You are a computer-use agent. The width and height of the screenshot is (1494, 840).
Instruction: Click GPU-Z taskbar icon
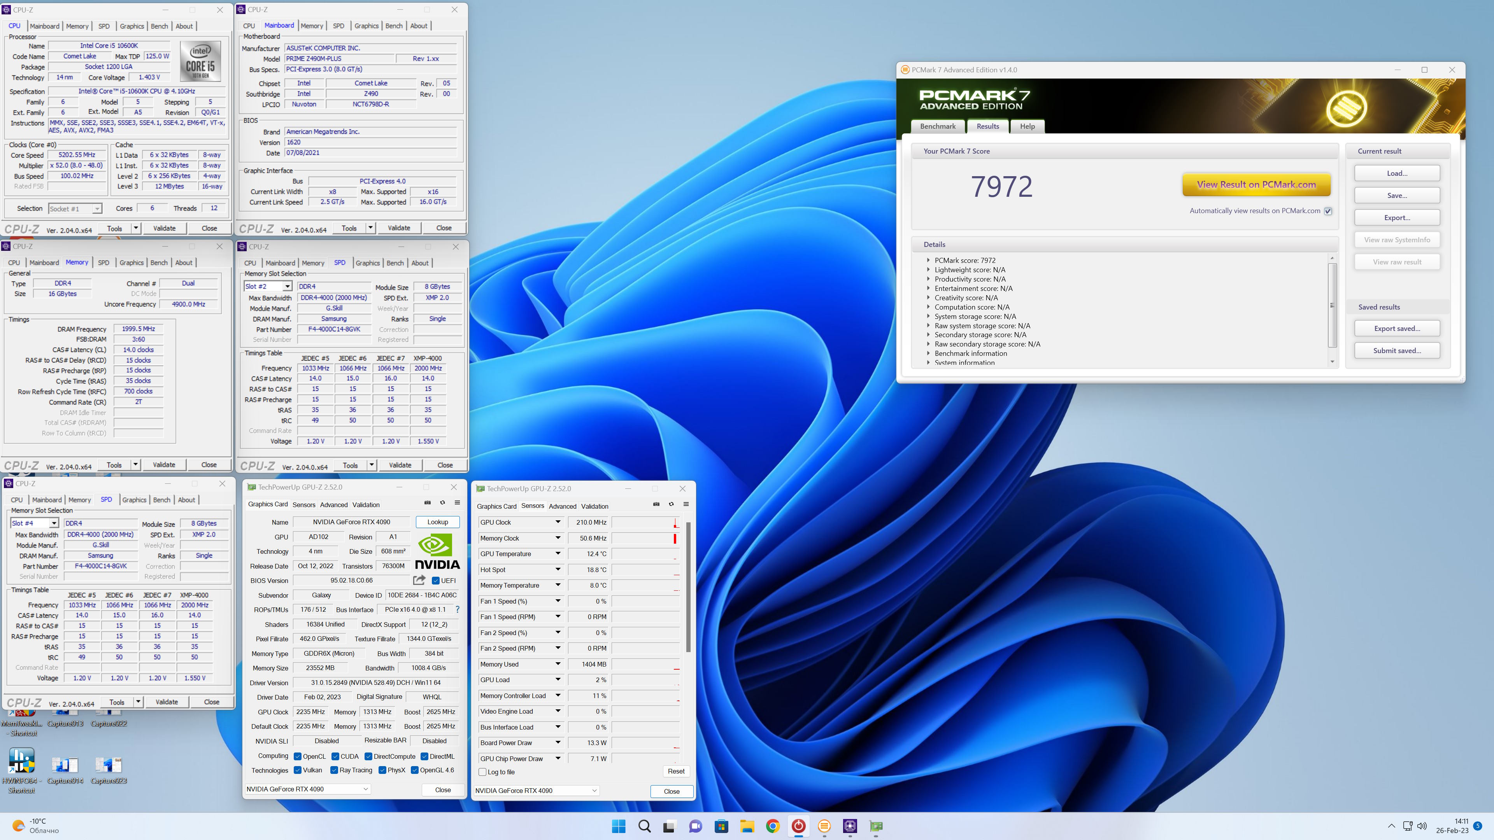pos(876,826)
